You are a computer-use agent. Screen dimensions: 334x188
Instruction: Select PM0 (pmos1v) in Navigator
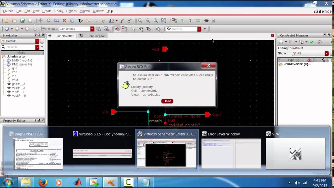22,64
